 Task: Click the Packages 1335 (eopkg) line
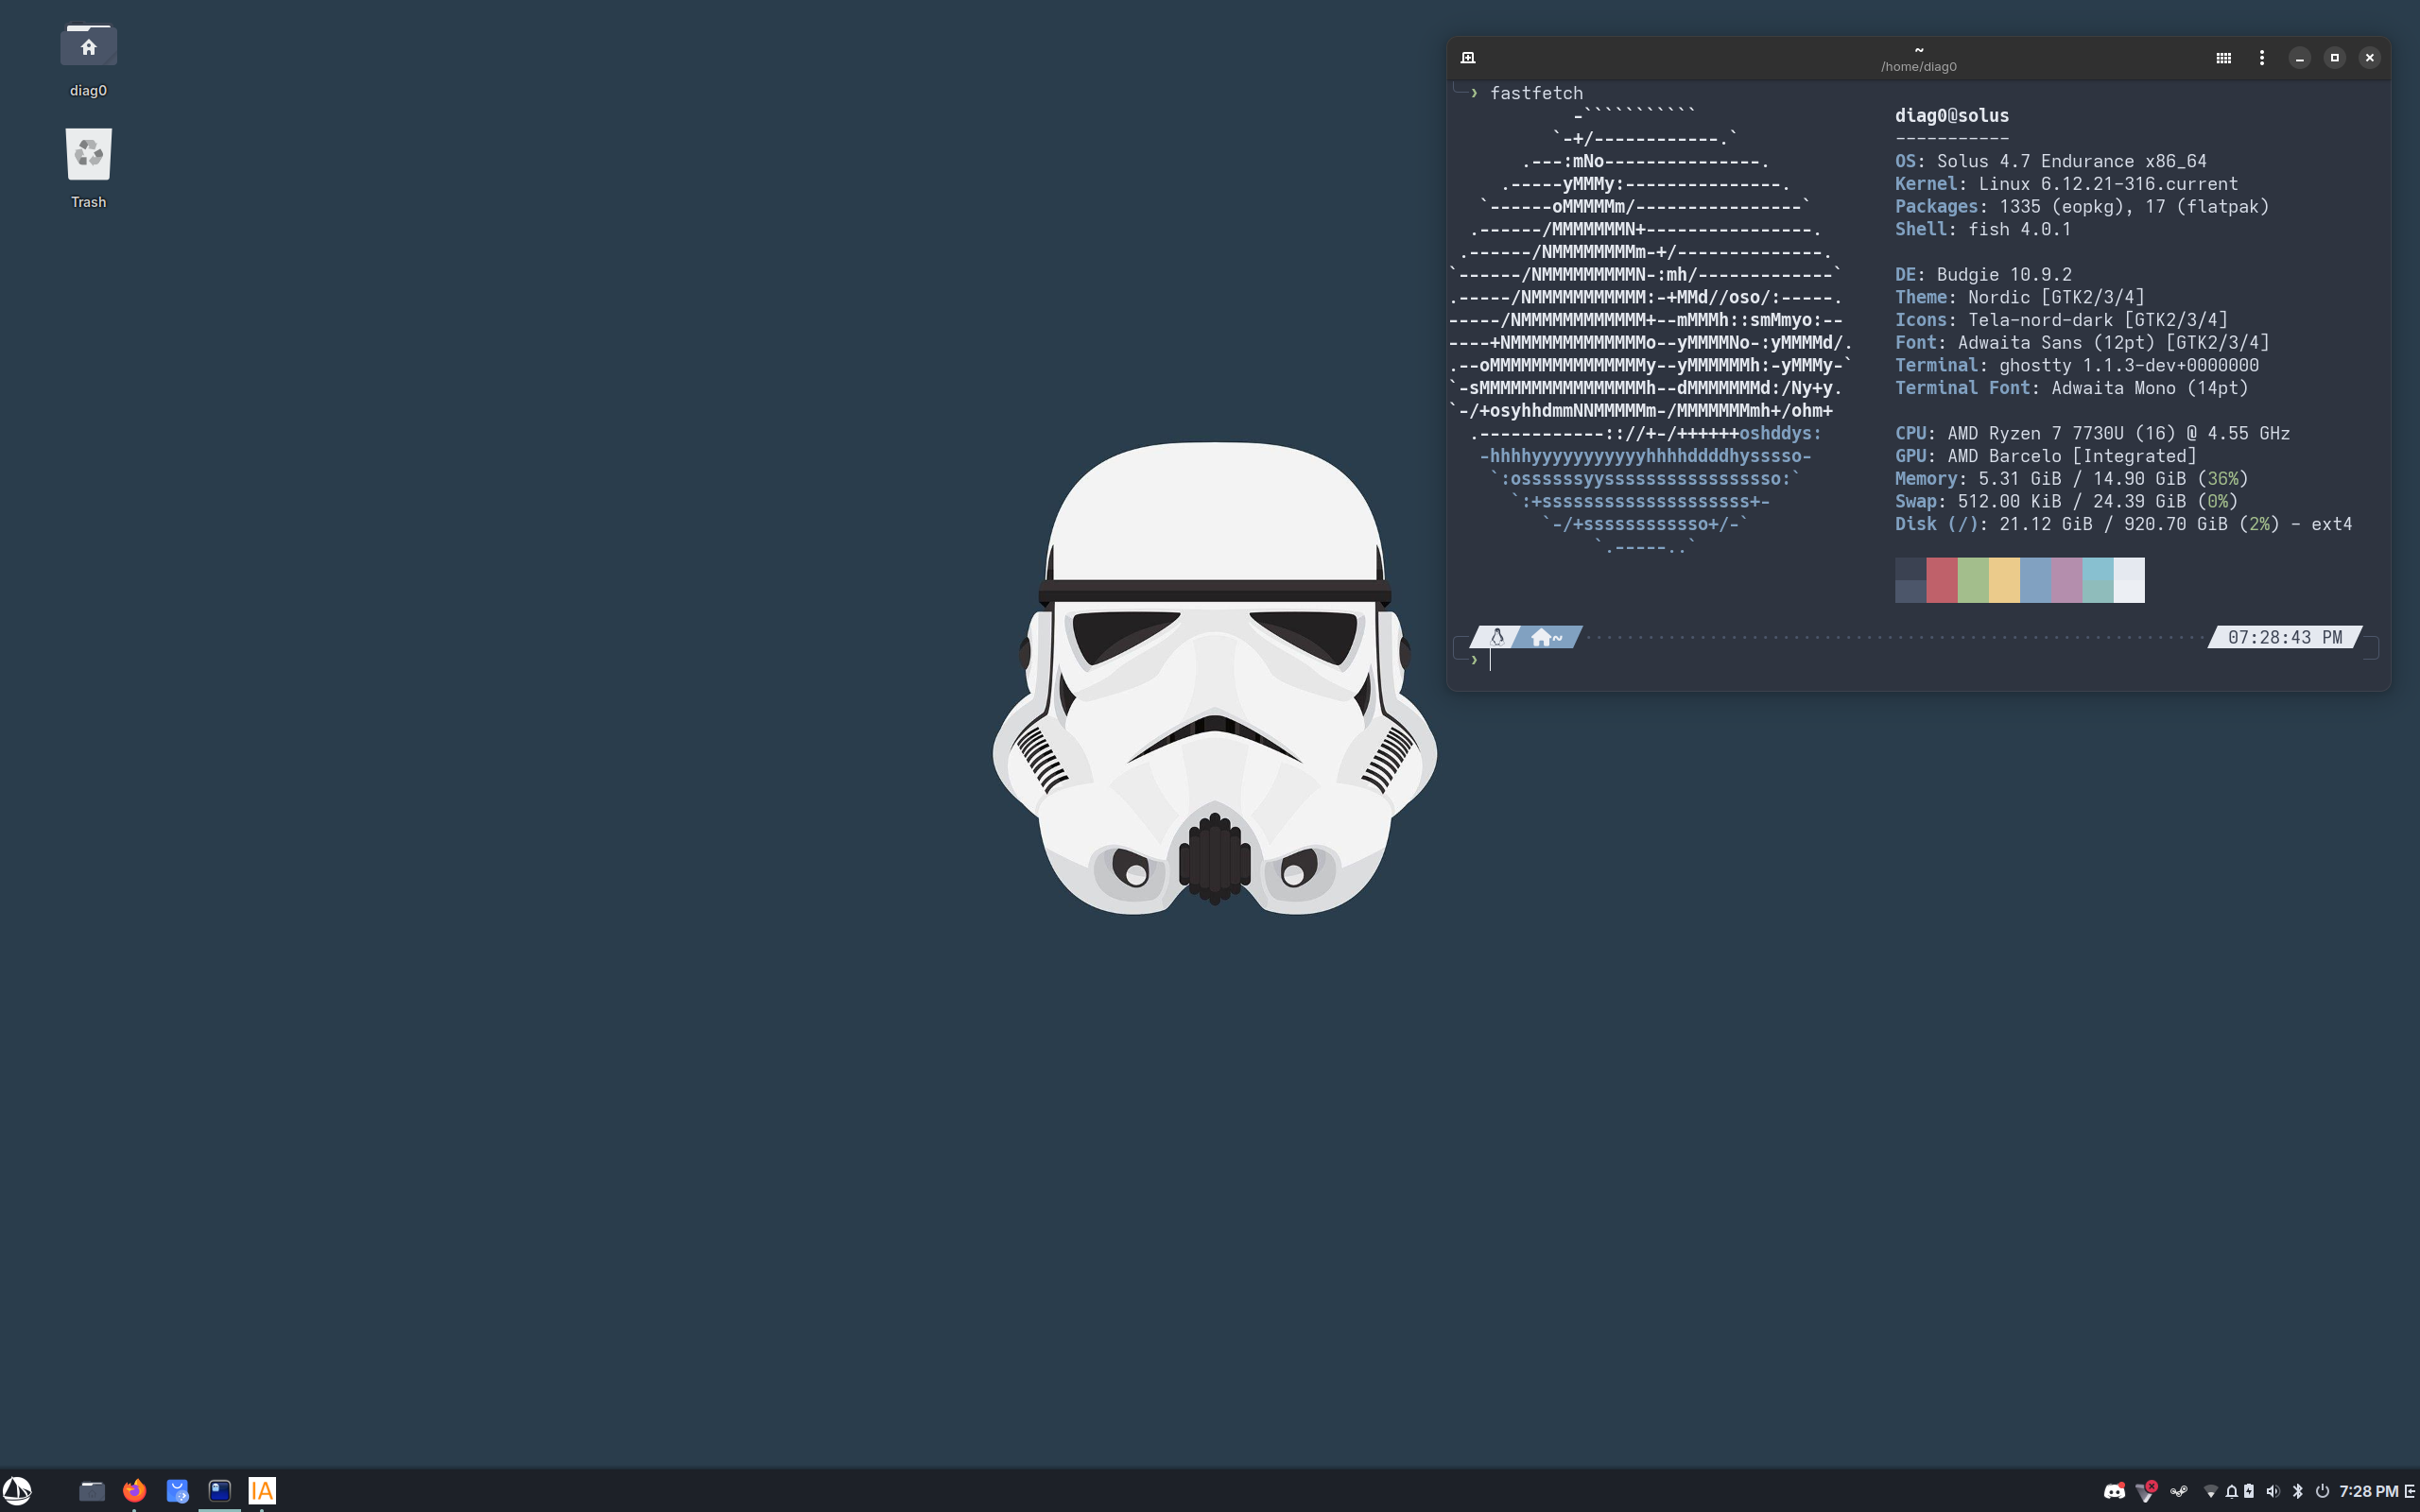(x=2082, y=207)
